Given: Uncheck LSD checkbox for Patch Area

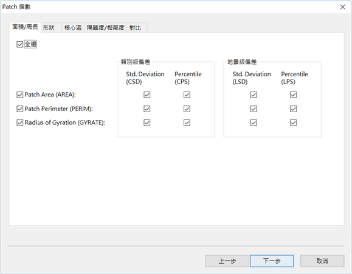Looking at the screenshot, I should [x=254, y=95].
